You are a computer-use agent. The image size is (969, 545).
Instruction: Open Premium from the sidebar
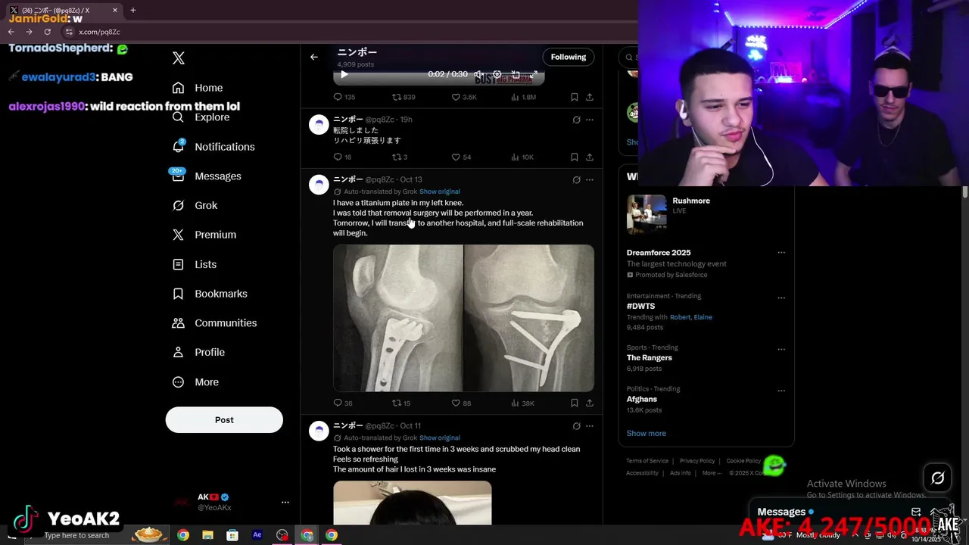(204, 235)
